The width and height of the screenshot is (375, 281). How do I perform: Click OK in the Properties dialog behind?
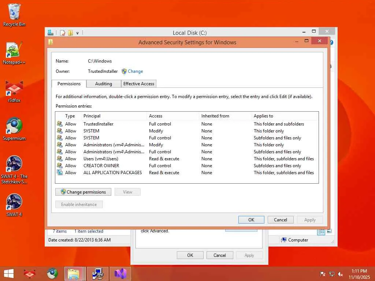190,255
